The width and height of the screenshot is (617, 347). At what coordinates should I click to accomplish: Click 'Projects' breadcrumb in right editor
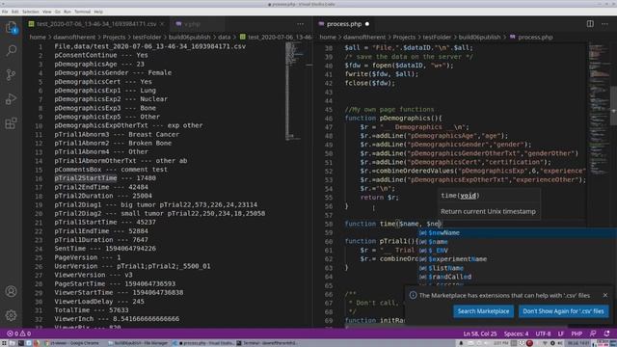tap(404, 37)
